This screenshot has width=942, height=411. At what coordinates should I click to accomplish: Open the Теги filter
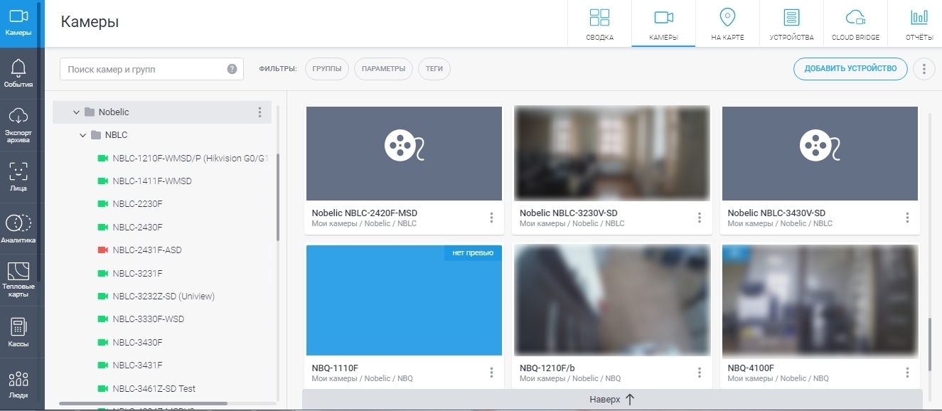click(434, 69)
